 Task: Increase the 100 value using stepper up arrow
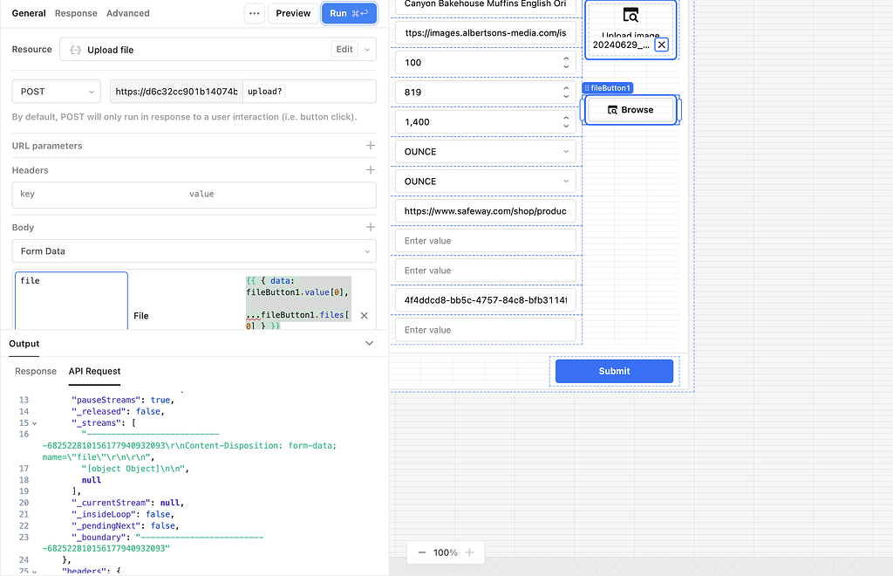click(566, 58)
